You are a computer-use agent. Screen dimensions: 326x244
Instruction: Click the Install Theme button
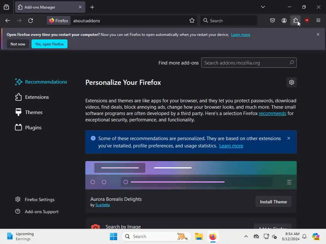tap(273, 202)
